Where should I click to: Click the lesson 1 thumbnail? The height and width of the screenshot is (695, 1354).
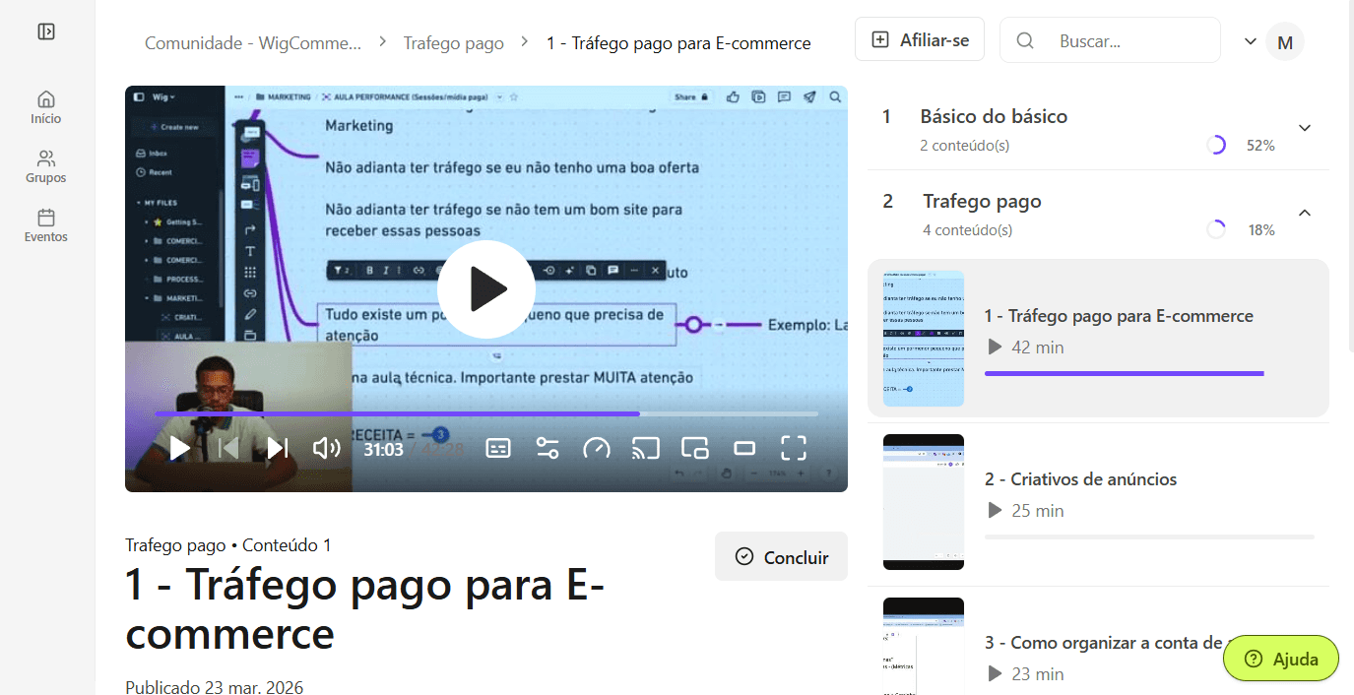click(924, 339)
